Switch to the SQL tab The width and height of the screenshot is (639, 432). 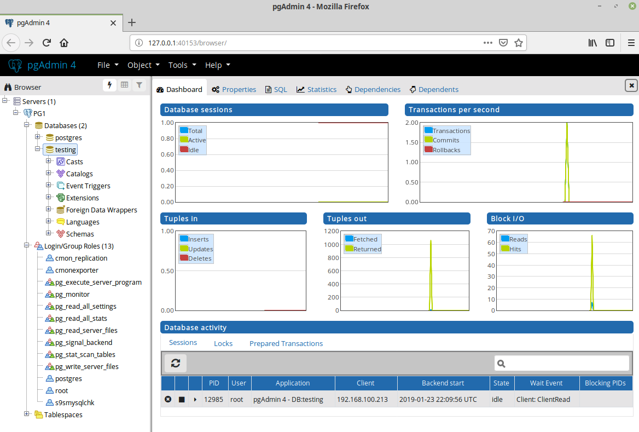tap(276, 89)
